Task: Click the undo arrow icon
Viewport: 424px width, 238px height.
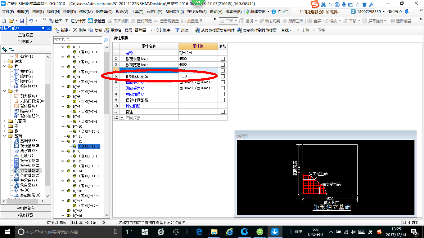Action: [31, 21]
